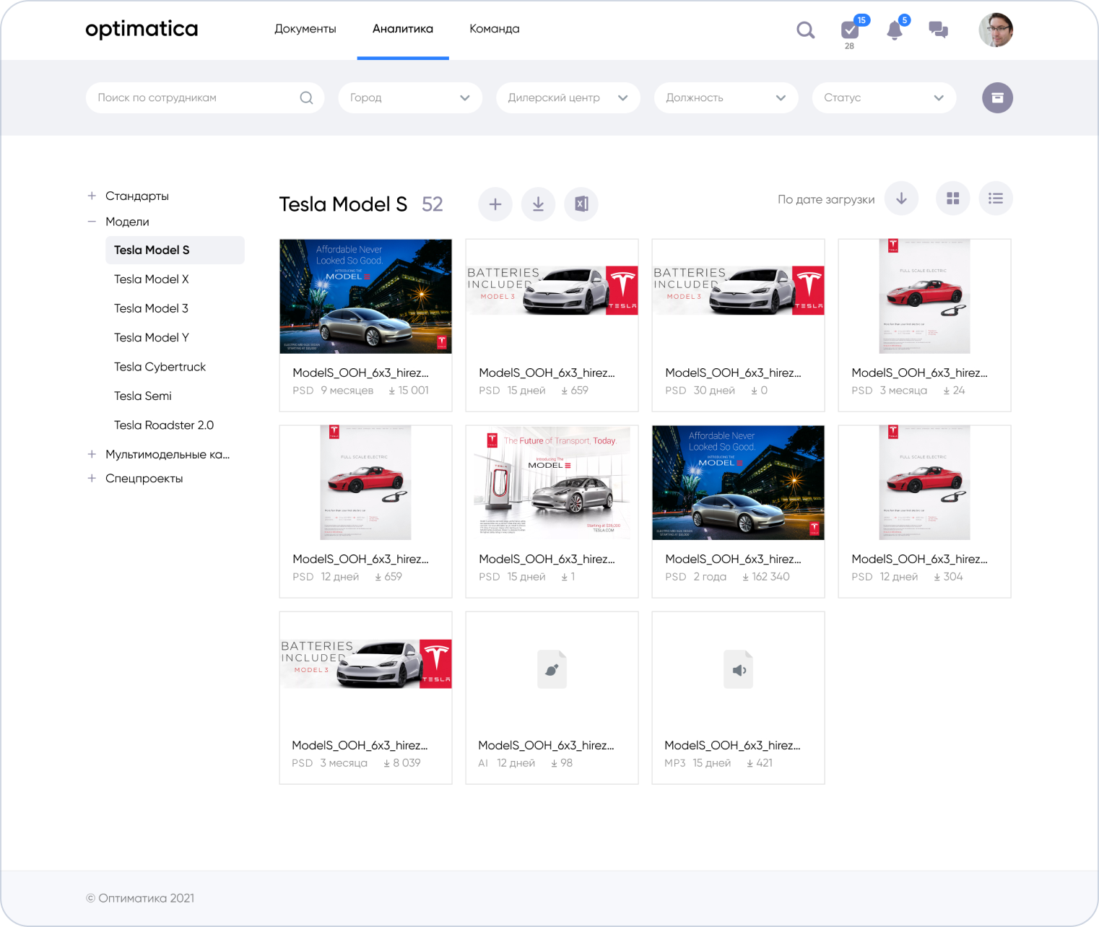Open thumbnail of file with 1 download
This screenshot has width=1099, height=927.
coord(552,483)
